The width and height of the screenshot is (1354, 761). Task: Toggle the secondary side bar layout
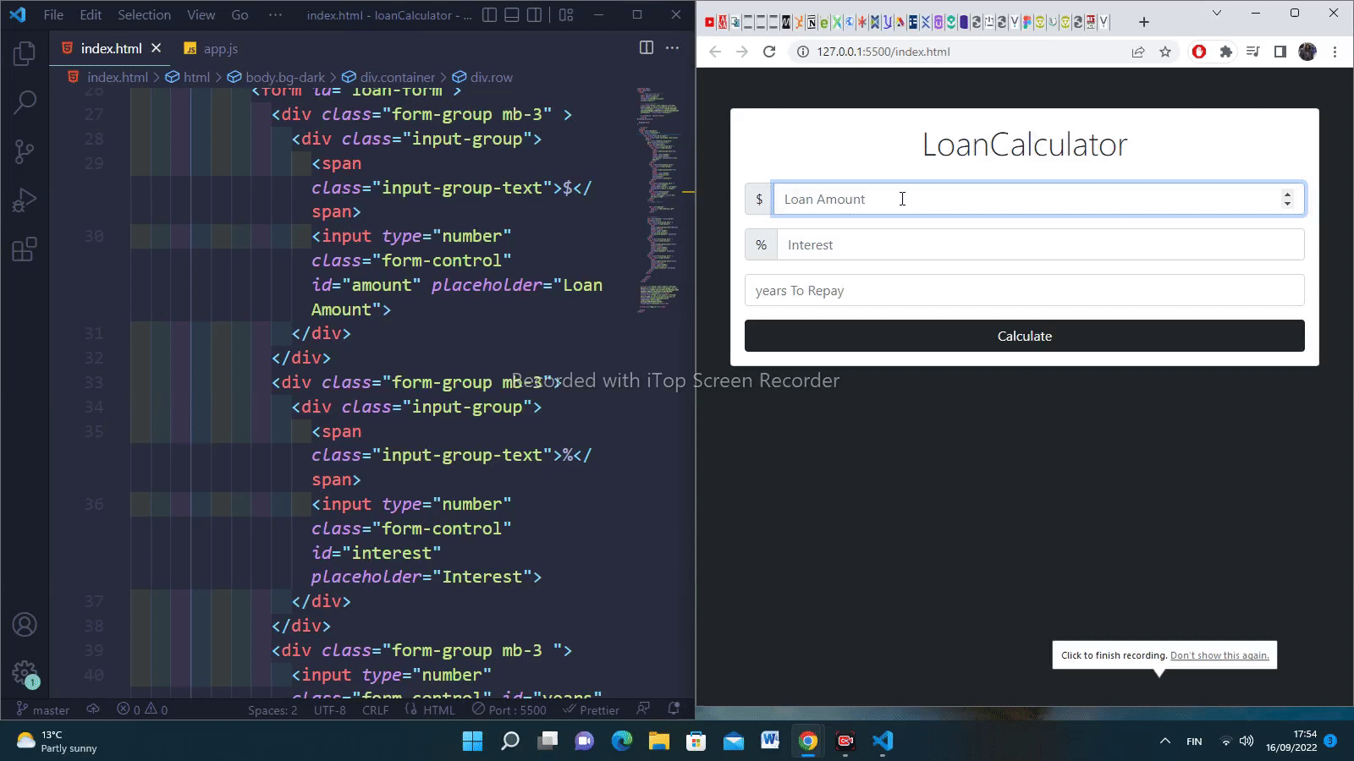click(534, 15)
